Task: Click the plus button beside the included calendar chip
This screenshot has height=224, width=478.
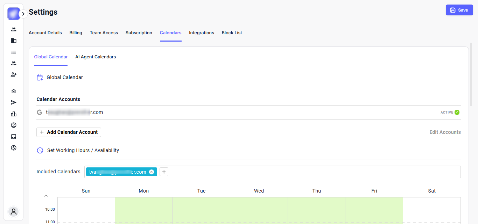Action: 164,172
